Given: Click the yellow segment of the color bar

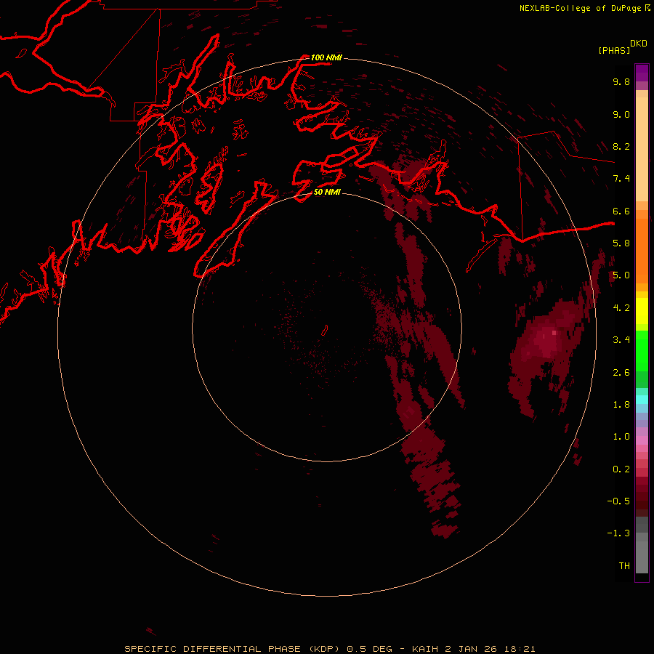Looking at the screenshot, I should pos(642,311).
